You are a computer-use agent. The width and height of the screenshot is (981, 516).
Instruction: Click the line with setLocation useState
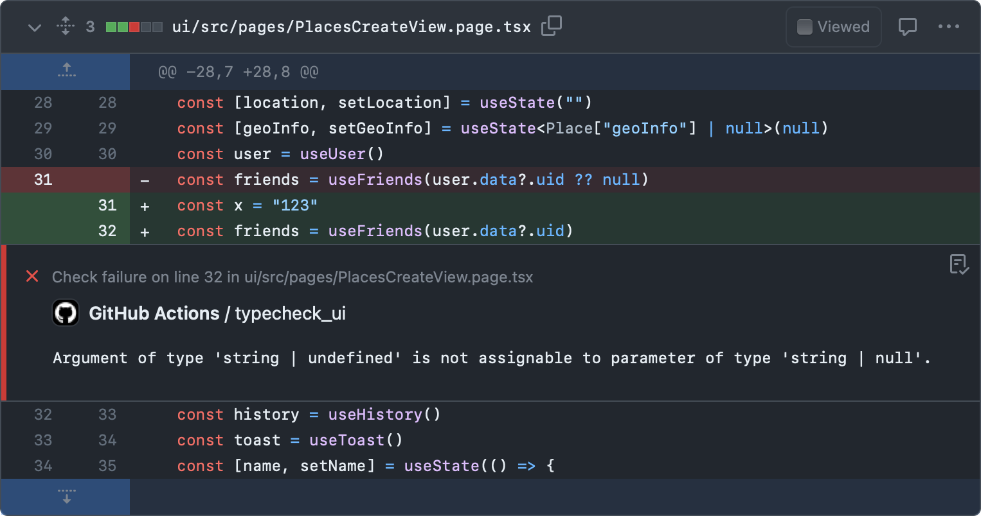tap(384, 103)
